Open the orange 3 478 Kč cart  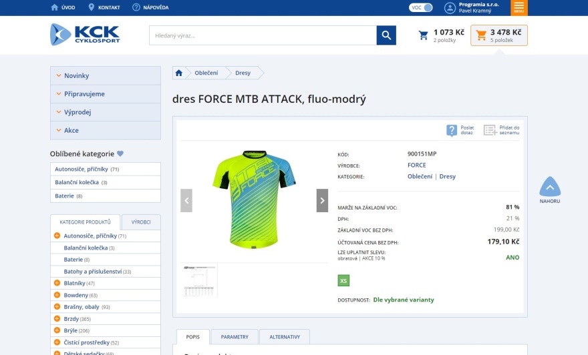499,35
